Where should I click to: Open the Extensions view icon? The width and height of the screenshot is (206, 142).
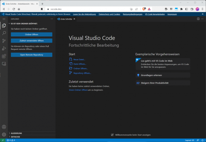(4, 56)
